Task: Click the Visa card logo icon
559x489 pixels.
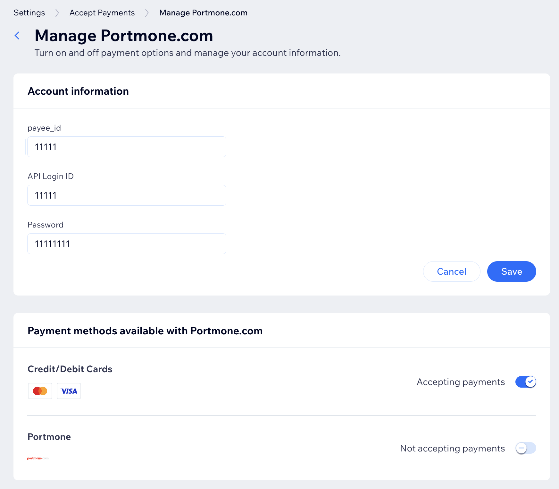Action: tap(69, 391)
